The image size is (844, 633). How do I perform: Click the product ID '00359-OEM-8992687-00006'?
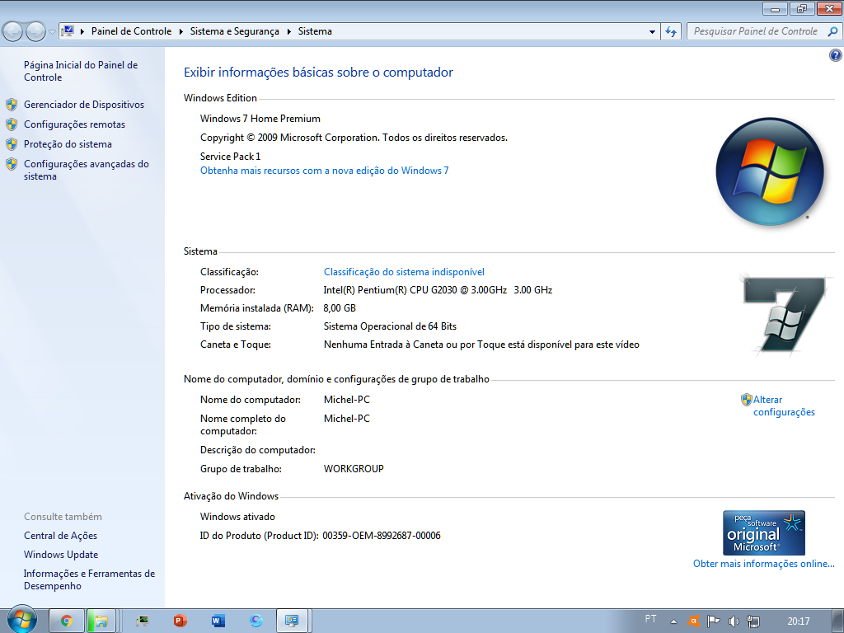coord(382,536)
